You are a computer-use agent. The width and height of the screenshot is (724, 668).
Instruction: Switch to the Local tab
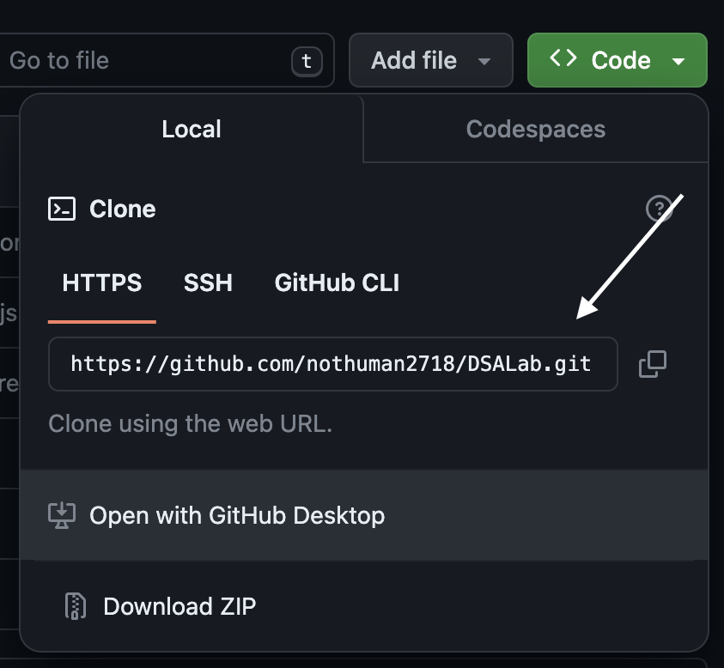click(x=192, y=129)
